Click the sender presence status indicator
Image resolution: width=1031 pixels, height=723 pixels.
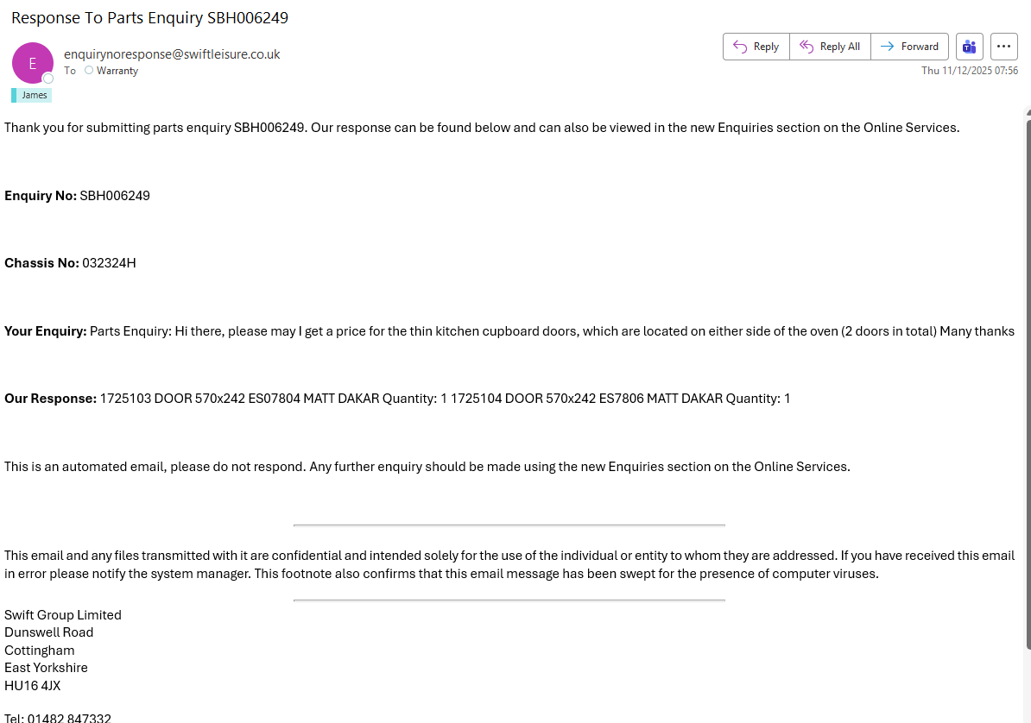click(48, 79)
